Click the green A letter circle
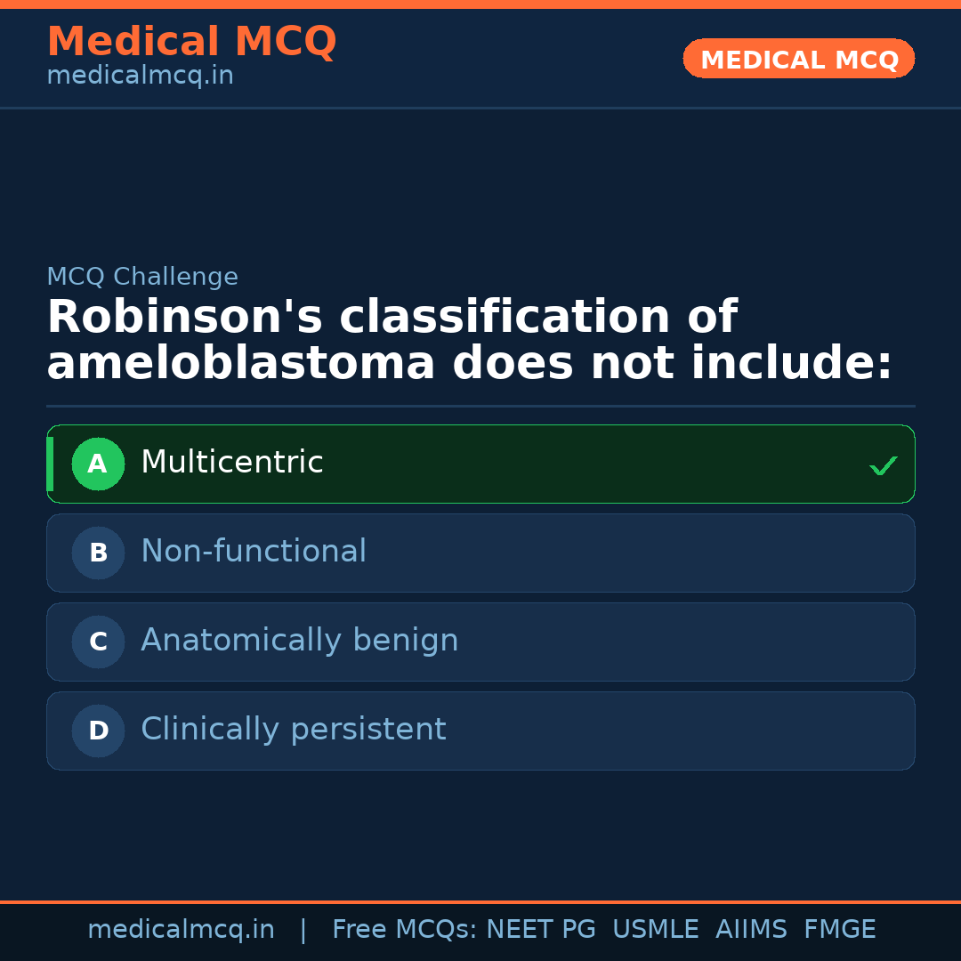Image resolution: width=961 pixels, height=961 pixels. [x=98, y=464]
